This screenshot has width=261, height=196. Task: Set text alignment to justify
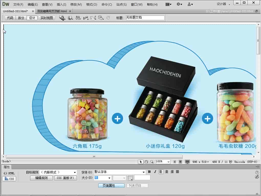click(177, 172)
